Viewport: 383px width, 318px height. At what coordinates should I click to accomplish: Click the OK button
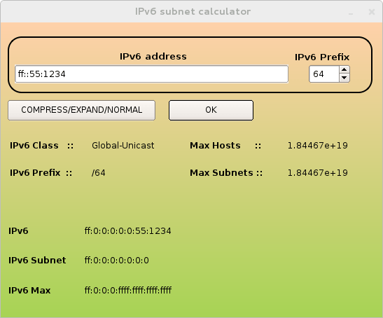[x=211, y=110]
